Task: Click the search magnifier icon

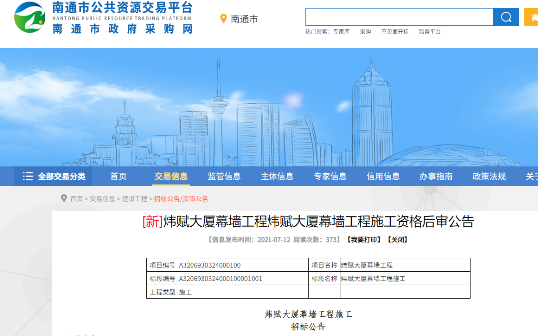Action: point(506,16)
